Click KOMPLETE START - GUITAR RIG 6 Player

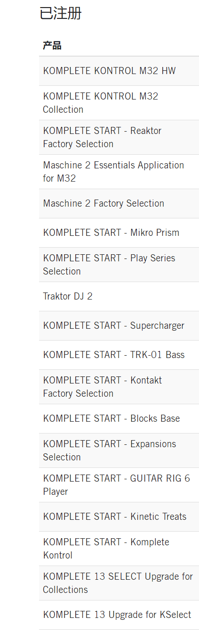119,485
